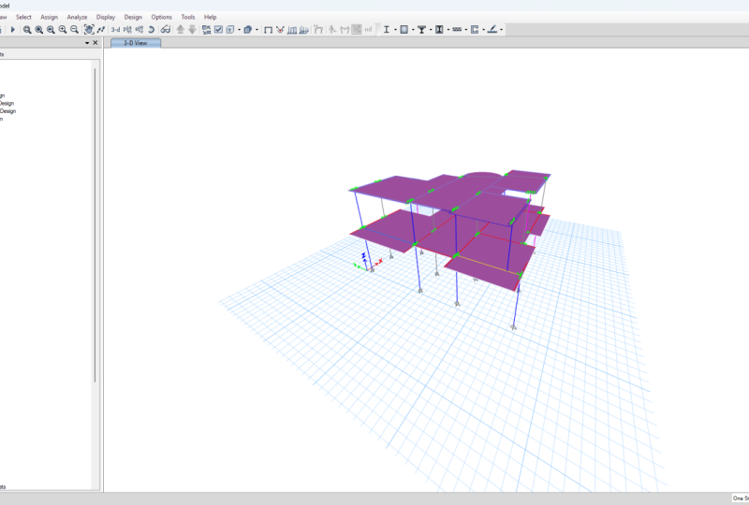This screenshot has width=749, height=505.
Task: Open Set Display Options checkmark icon
Action: 218,30
